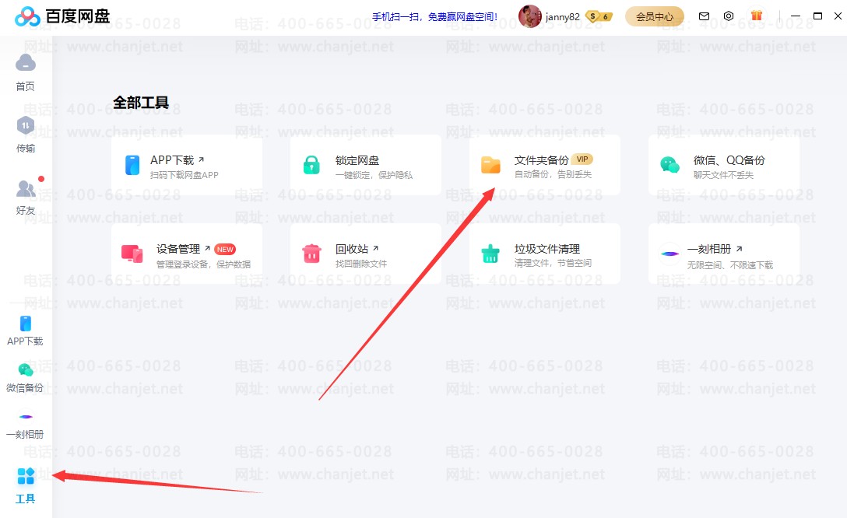
Task: Click the external link arrow beside 回收站
Action: point(375,248)
